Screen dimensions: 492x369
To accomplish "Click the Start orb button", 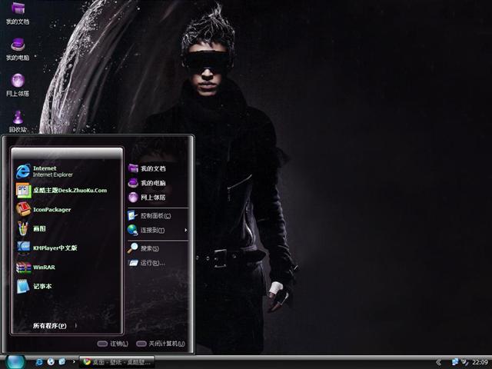I will click(15, 362).
